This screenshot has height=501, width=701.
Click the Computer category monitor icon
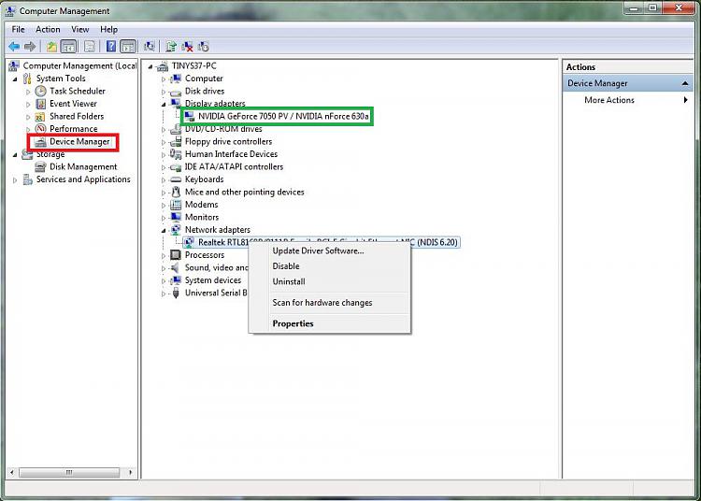tap(176, 79)
